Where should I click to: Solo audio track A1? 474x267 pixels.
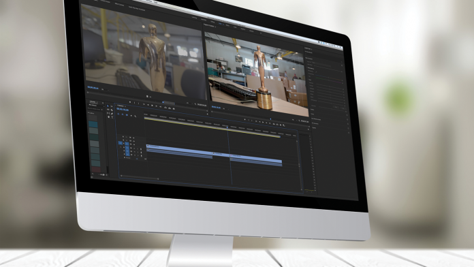[138, 148]
